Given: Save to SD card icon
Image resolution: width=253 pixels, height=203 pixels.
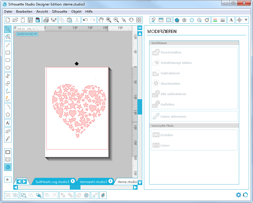Looking at the screenshot, I should tap(37, 20).
